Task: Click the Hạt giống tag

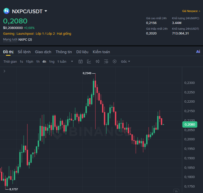Action: click(x=64, y=34)
